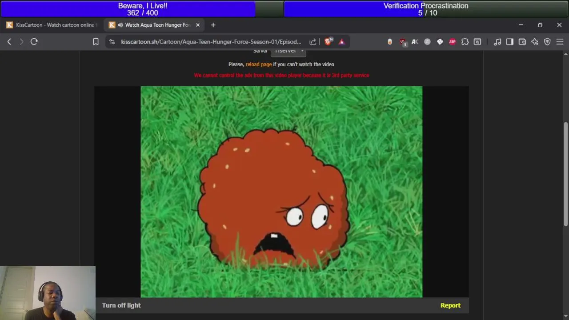569x320 pixels.
Task: Open the orange egg-shaped extension icon
Action: click(x=390, y=42)
